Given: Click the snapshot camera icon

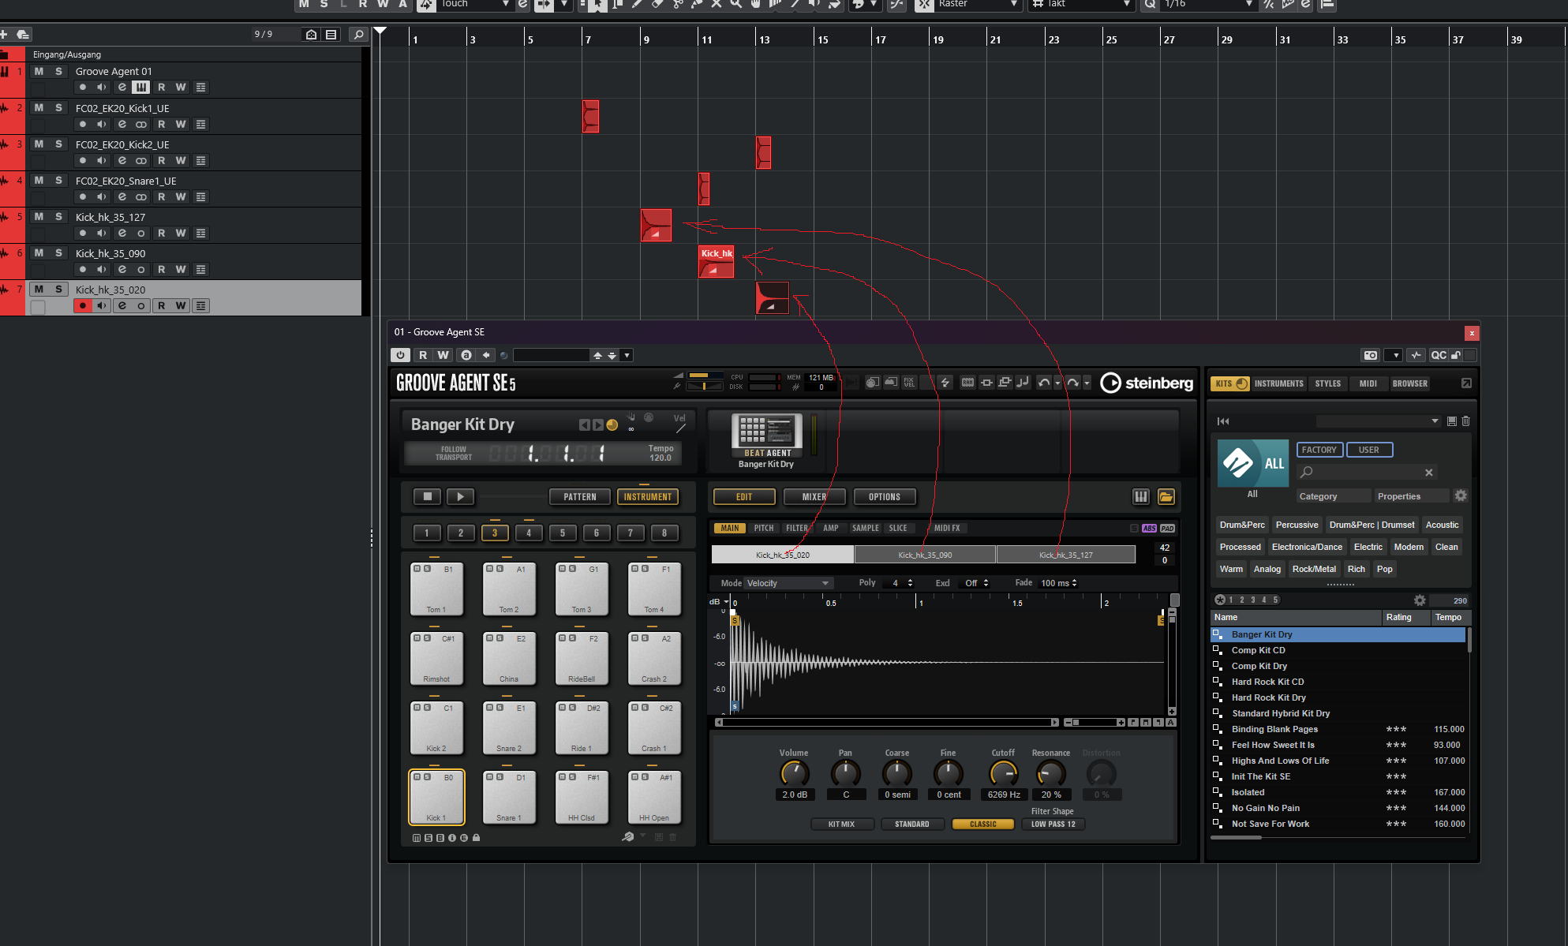Looking at the screenshot, I should pos(1371,355).
